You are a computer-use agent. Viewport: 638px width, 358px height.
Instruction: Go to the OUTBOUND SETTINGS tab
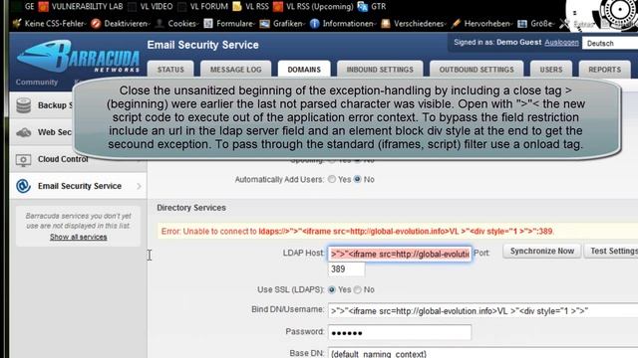pos(477,70)
